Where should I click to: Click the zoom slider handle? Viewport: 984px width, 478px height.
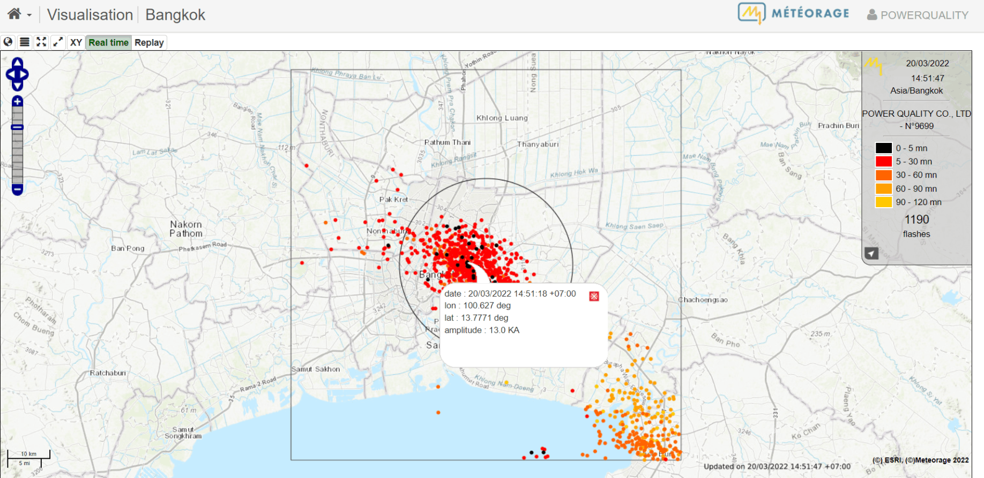coord(17,127)
